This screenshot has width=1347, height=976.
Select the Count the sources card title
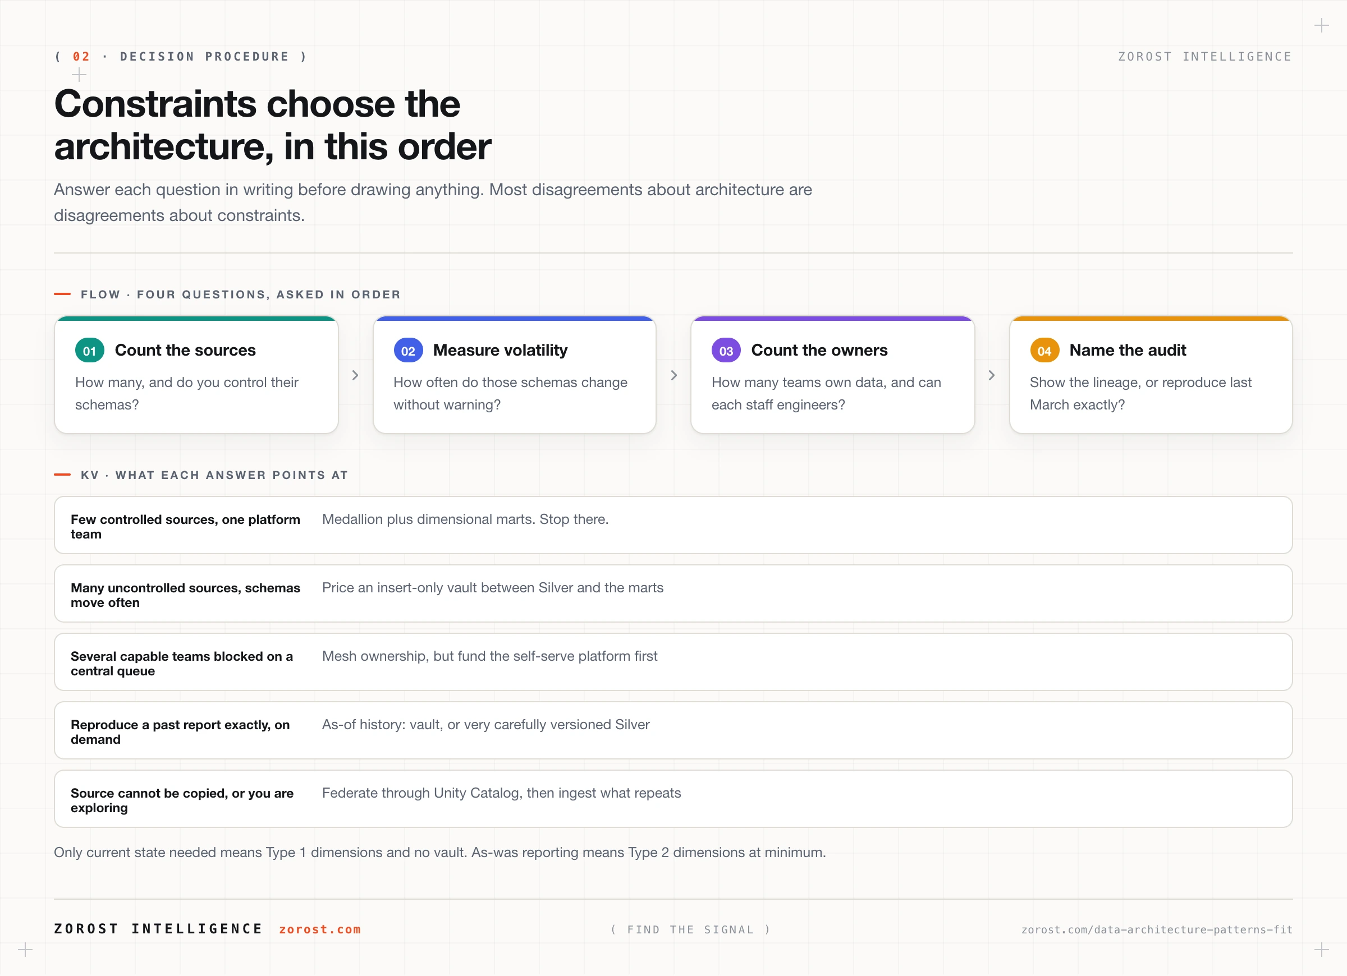click(185, 350)
